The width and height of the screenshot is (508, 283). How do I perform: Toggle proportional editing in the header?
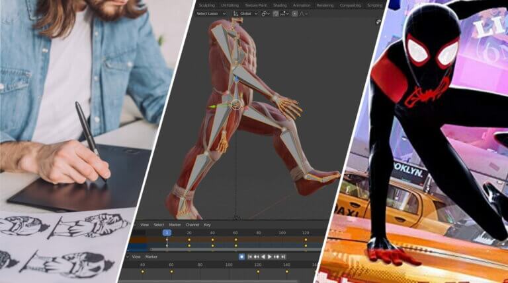tap(294, 14)
